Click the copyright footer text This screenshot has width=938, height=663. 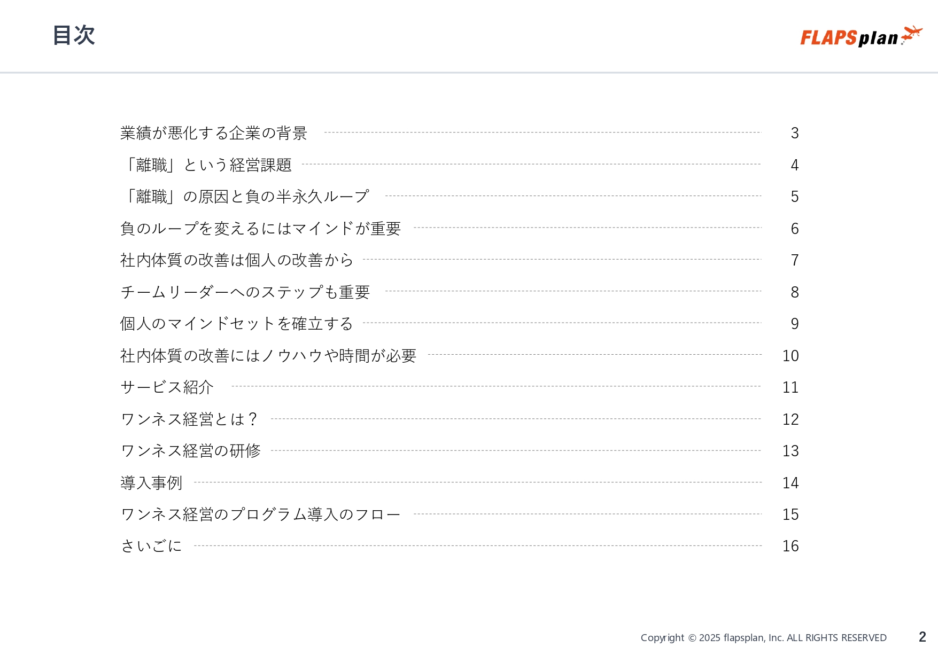(x=763, y=637)
